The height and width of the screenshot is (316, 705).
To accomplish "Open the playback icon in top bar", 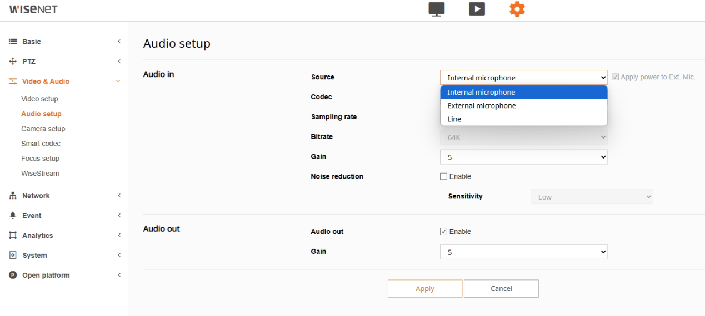I will click(x=477, y=9).
